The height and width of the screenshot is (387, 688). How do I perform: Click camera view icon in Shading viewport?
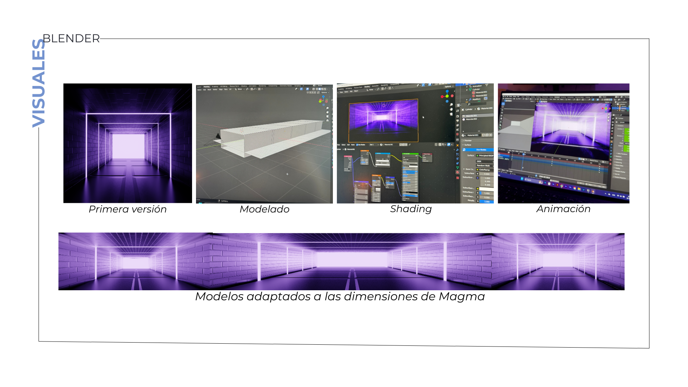[451, 114]
